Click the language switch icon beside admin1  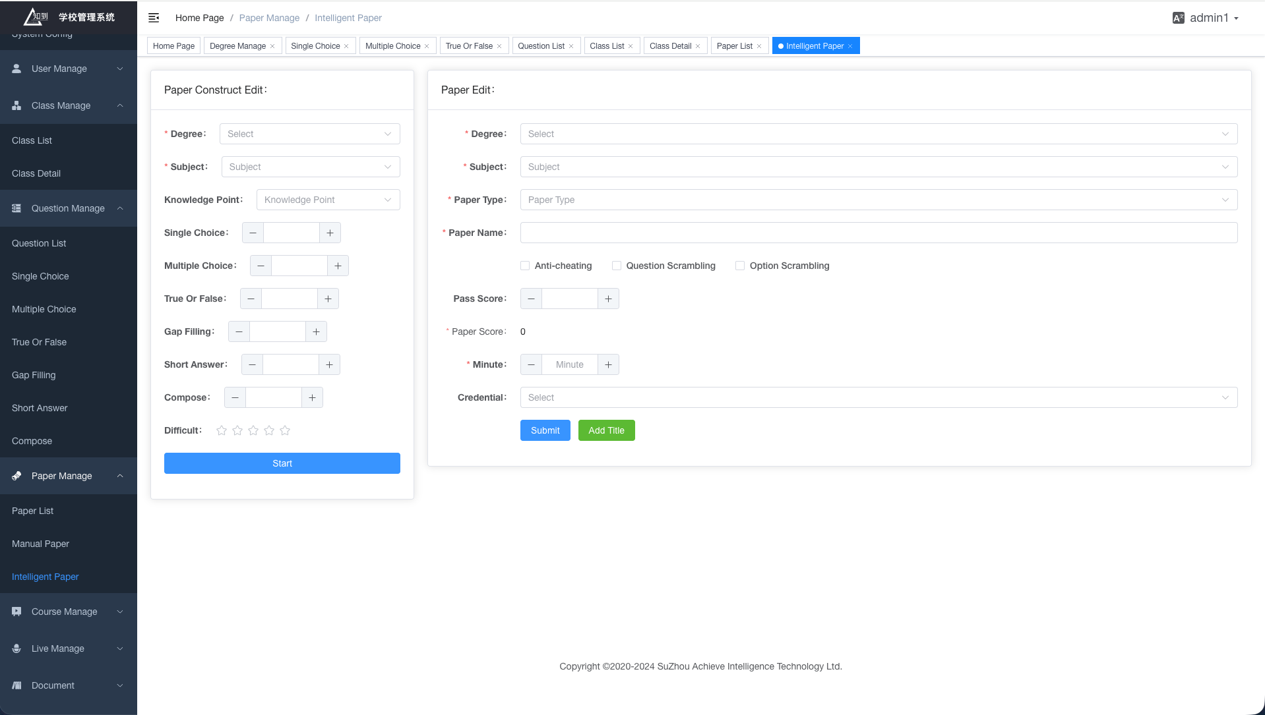tap(1178, 18)
